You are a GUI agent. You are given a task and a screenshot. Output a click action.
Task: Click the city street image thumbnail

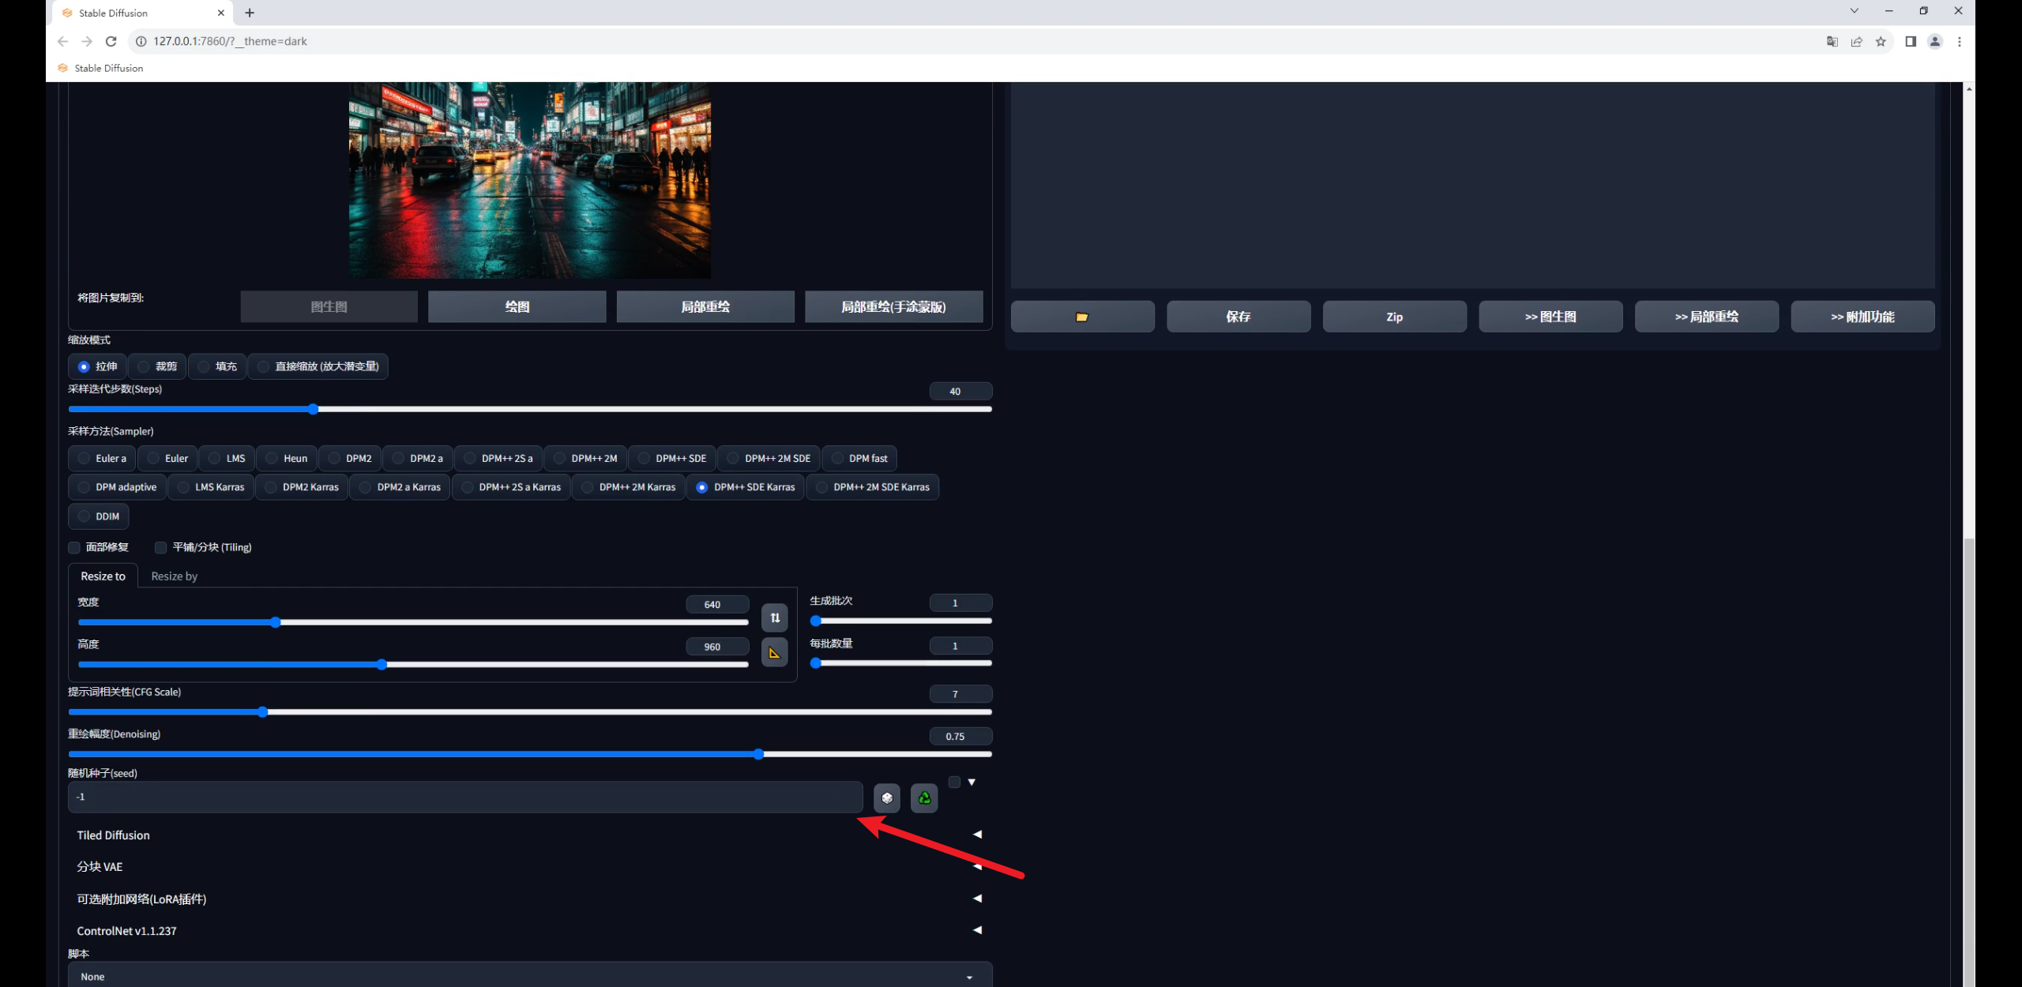530,180
